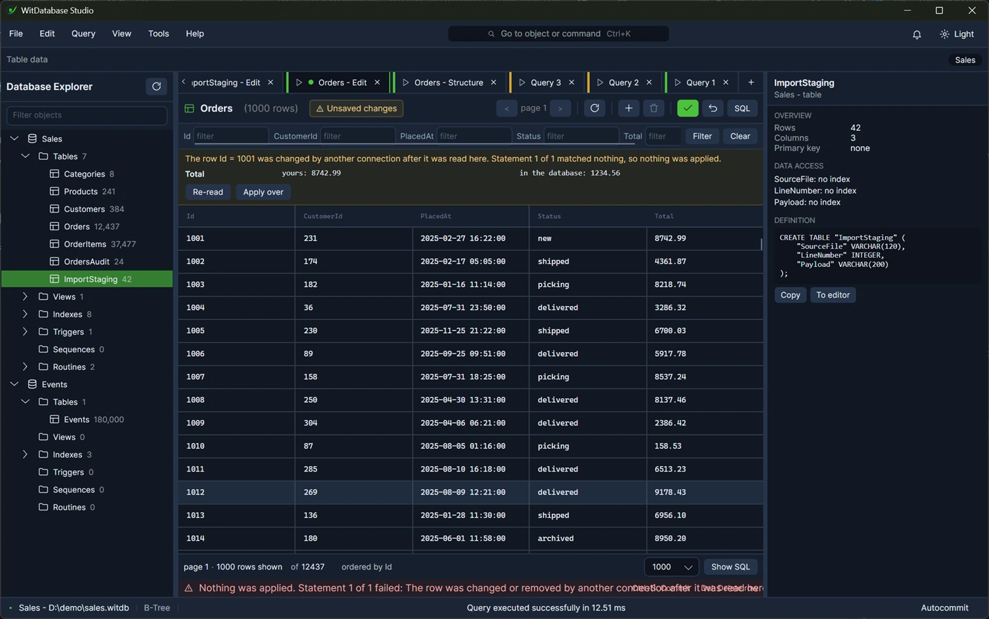Click the Orders table heading icon

point(190,108)
